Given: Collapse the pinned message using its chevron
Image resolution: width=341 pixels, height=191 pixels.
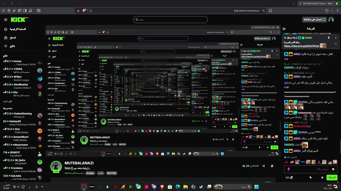Looking at the screenshot, I should pos(336,44).
